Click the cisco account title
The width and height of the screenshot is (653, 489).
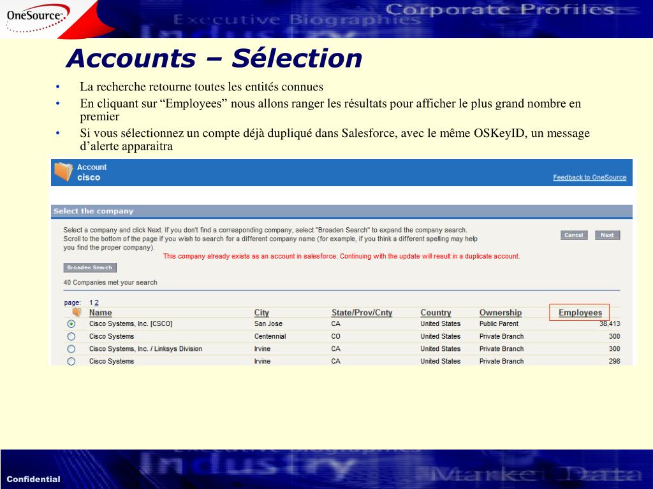coord(89,178)
